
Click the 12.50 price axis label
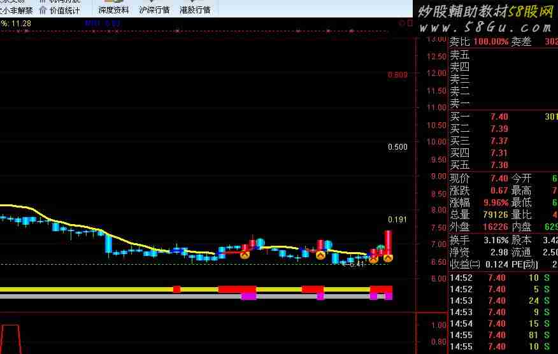(x=436, y=56)
